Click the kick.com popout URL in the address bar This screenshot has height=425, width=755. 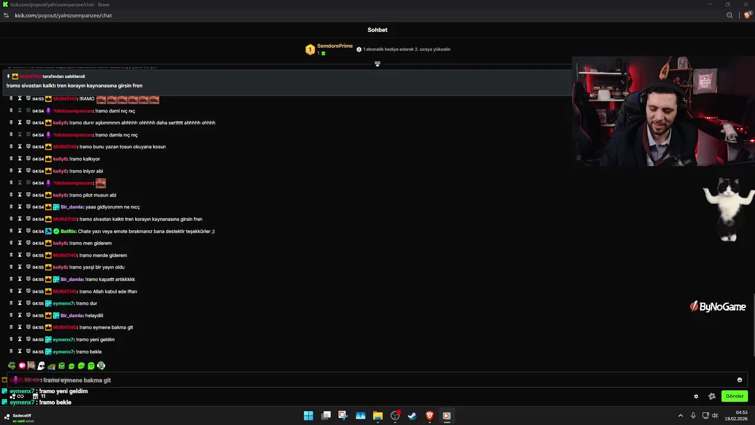pos(63,15)
